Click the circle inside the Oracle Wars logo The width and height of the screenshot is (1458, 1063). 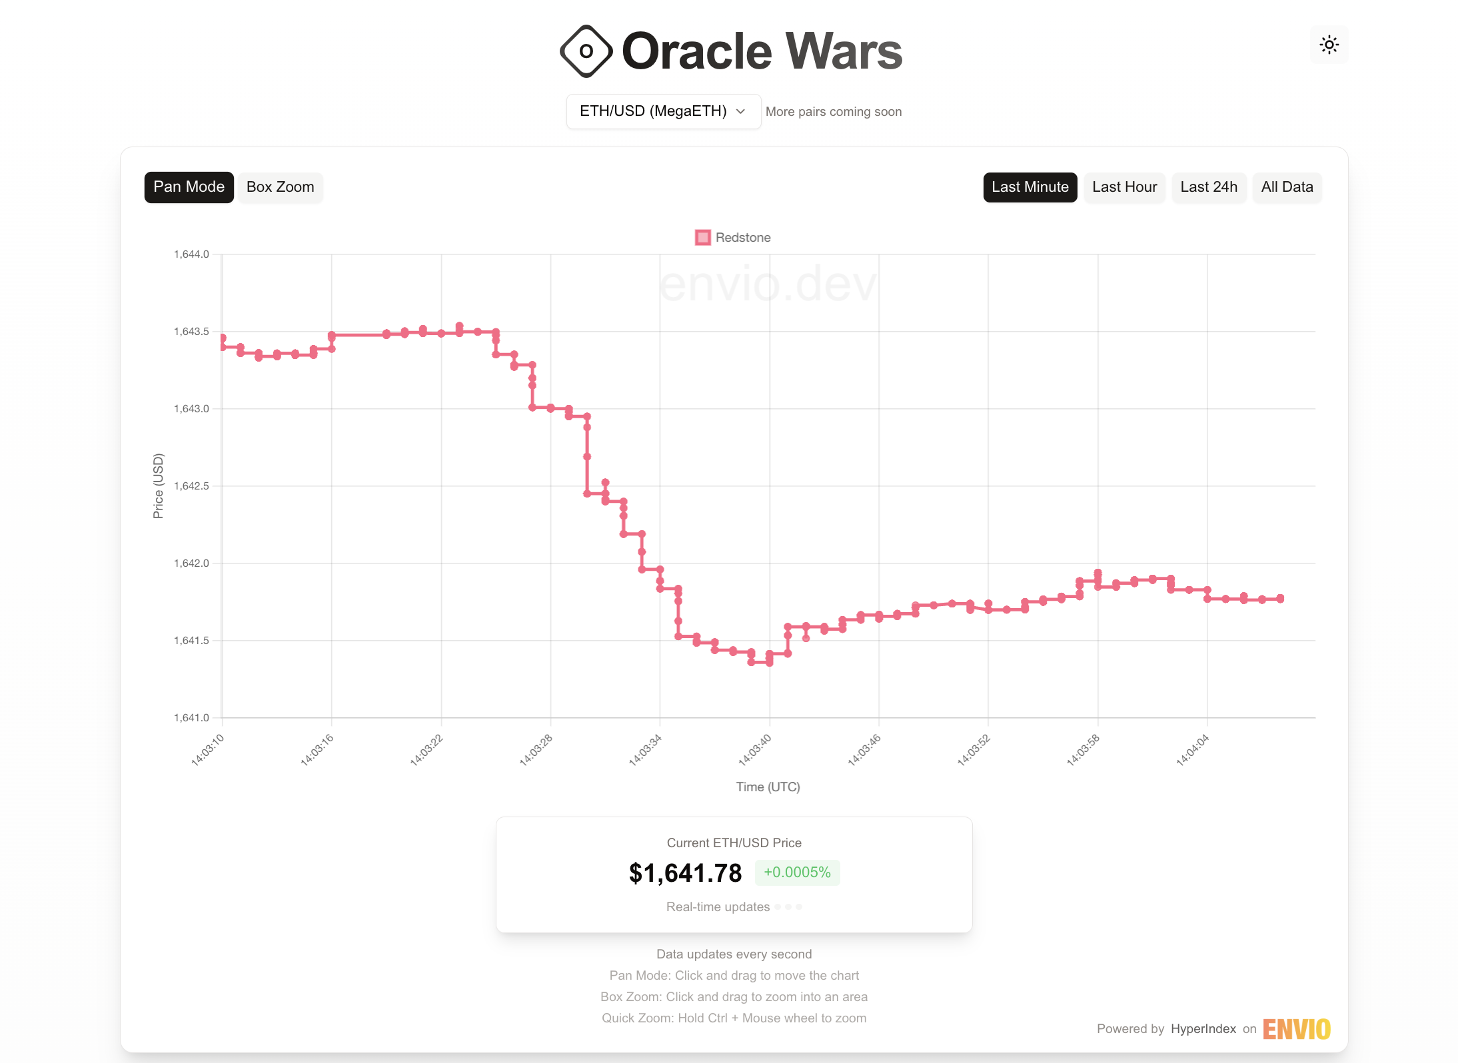[586, 50]
